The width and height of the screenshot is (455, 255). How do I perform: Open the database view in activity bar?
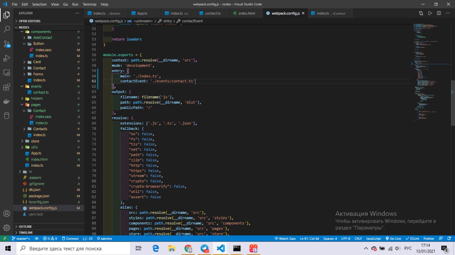pyautogui.click(x=6, y=116)
